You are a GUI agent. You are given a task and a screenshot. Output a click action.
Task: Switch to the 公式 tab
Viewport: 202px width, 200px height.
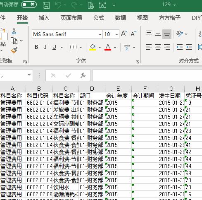(99, 18)
